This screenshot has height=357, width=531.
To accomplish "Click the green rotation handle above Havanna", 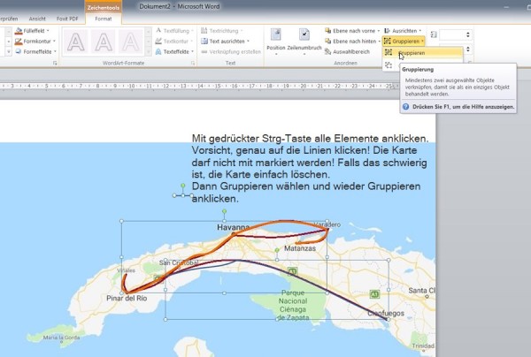I will [x=224, y=211].
